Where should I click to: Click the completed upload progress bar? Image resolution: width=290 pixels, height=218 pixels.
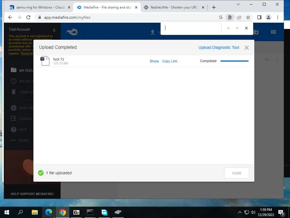[234, 61]
